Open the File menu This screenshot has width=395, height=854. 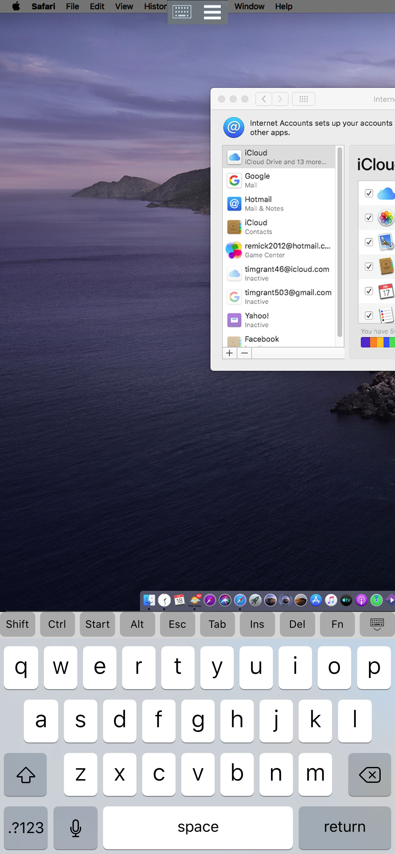[x=73, y=6]
